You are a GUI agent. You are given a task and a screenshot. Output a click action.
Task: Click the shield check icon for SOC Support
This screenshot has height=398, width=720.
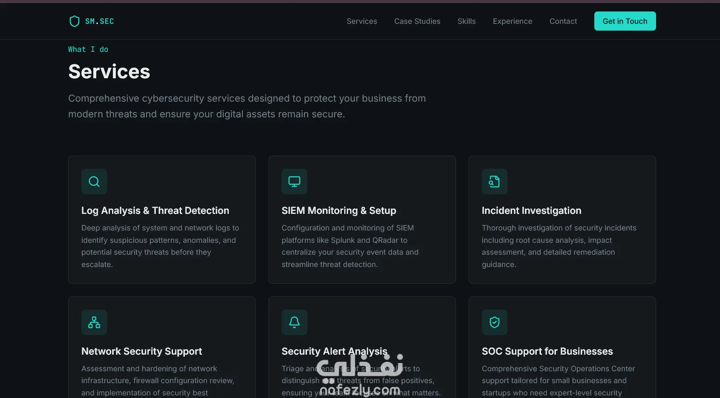pyautogui.click(x=495, y=322)
